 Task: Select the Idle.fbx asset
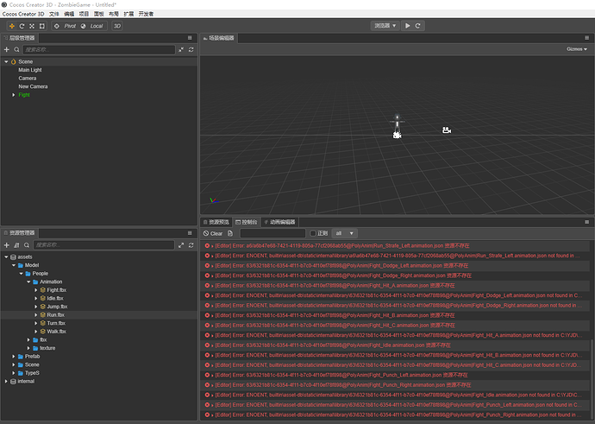(x=55, y=298)
